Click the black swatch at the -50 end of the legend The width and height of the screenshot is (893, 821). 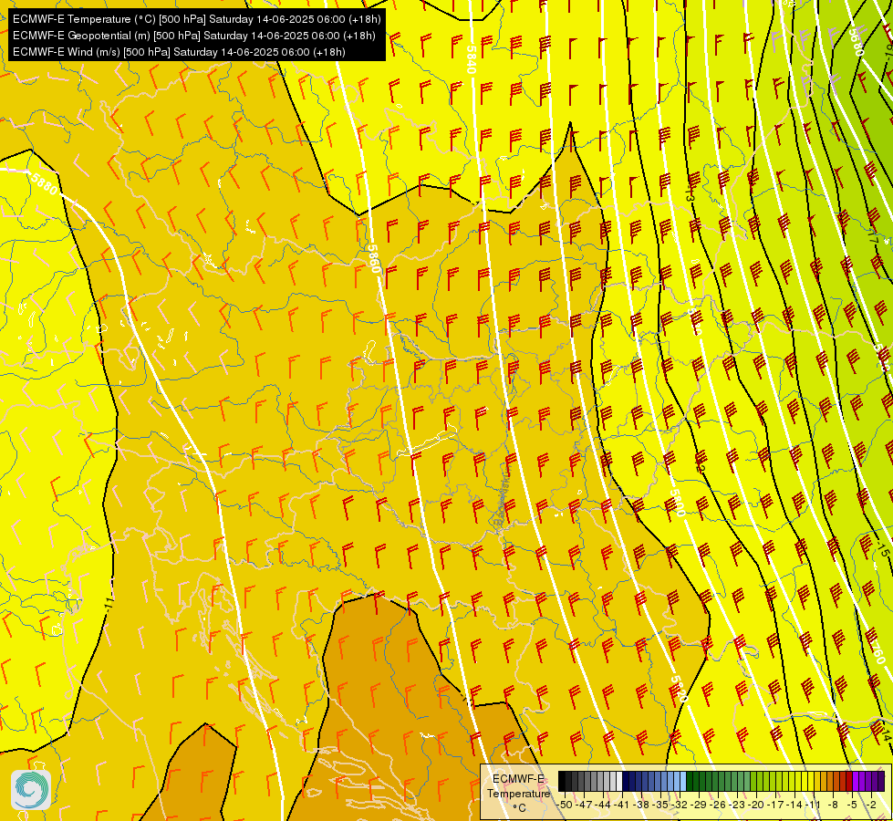(562, 781)
